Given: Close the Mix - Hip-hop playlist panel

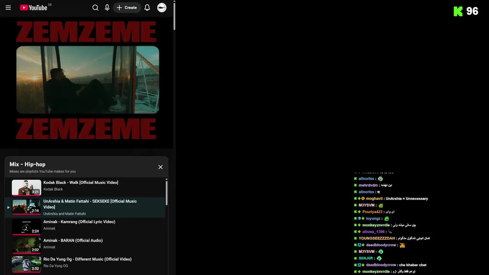Looking at the screenshot, I should tap(160, 167).
